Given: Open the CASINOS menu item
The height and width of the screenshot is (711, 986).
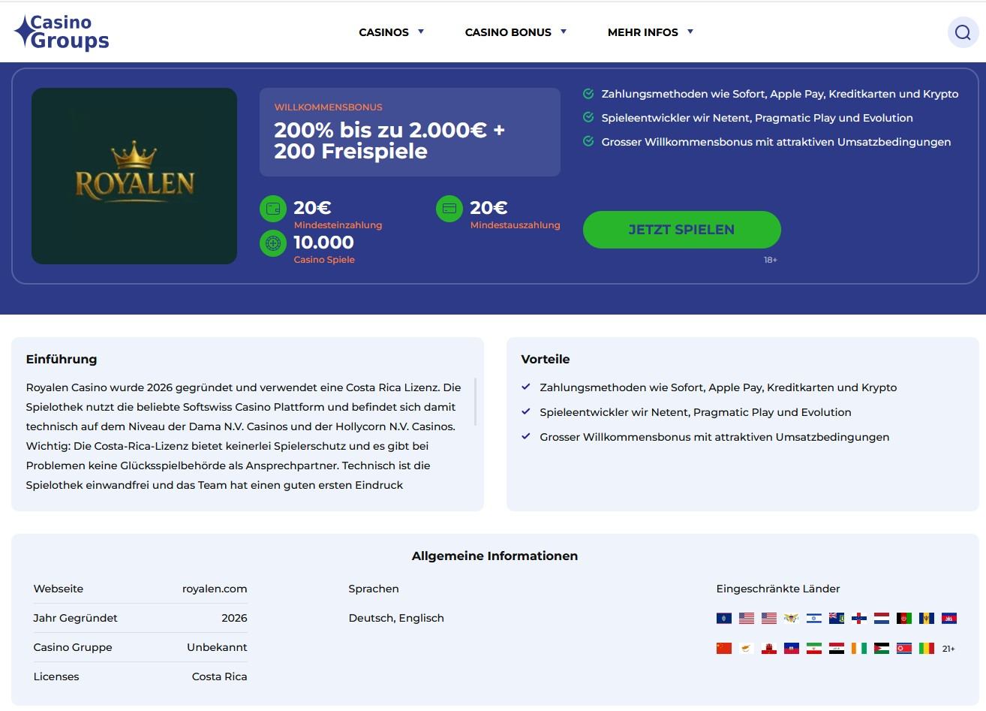Looking at the screenshot, I should (x=383, y=32).
